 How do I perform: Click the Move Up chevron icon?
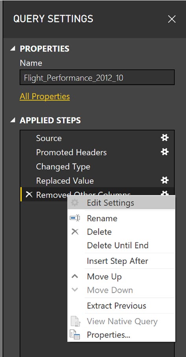75,276
